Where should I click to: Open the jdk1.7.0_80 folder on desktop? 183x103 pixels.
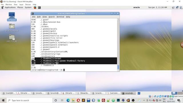[x=12, y=38]
